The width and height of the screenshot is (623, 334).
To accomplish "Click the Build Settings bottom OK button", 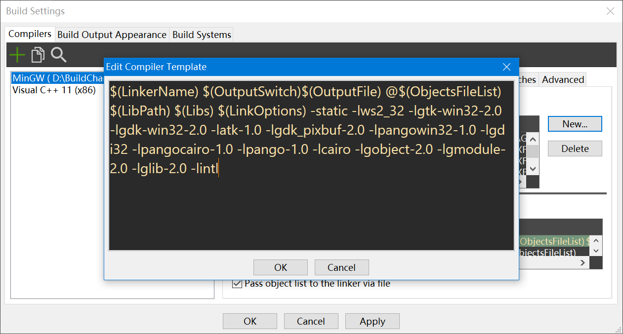I will pos(250,321).
